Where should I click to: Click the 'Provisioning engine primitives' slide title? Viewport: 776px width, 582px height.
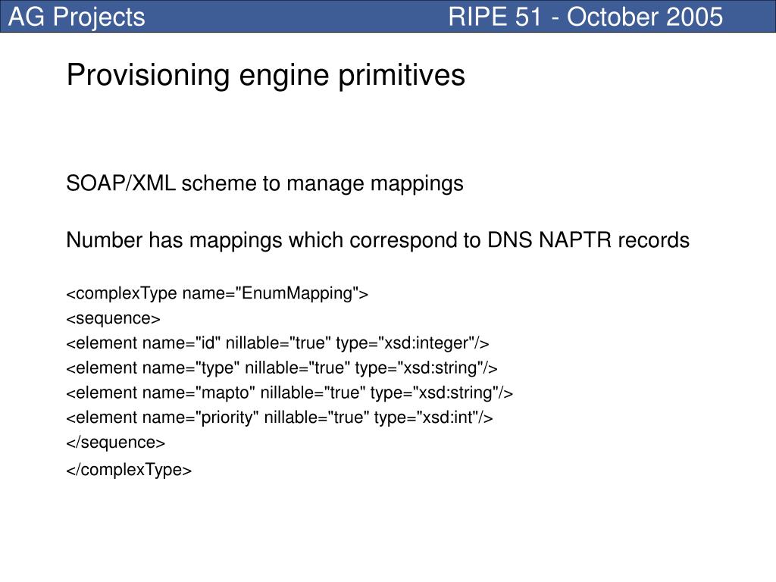click(266, 76)
